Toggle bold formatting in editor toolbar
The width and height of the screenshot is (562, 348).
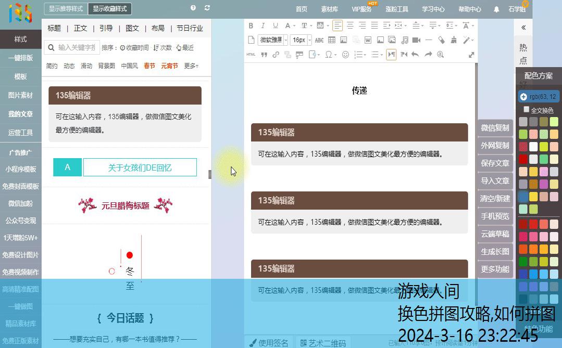pyautogui.click(x=251, y=25)
